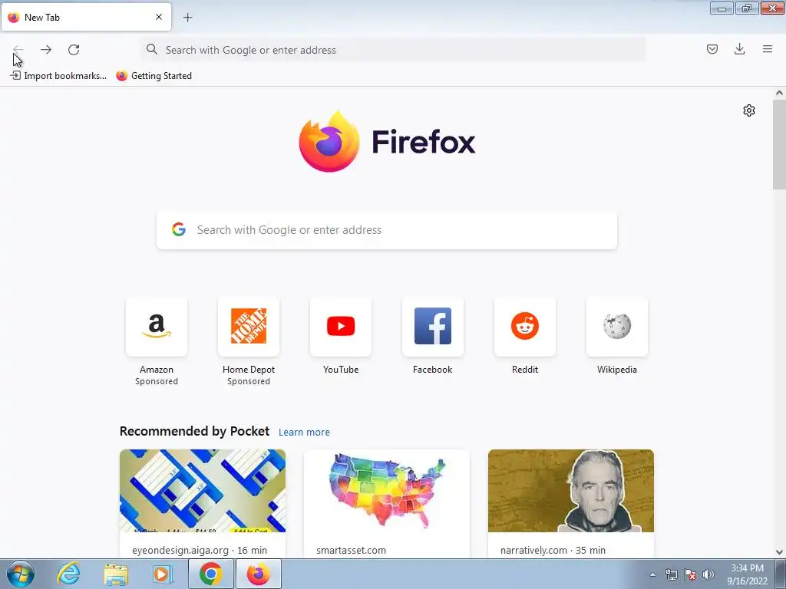Click the Action Center flag icon
Image resolution: width=786 pixels, height=589 pixels.
coord(690,574)
